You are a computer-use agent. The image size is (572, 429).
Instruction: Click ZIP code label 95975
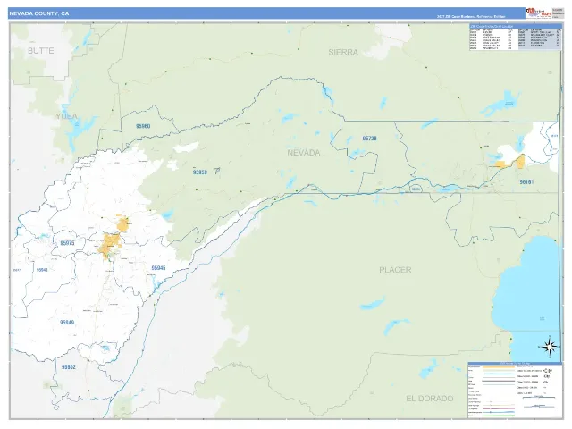68,243
